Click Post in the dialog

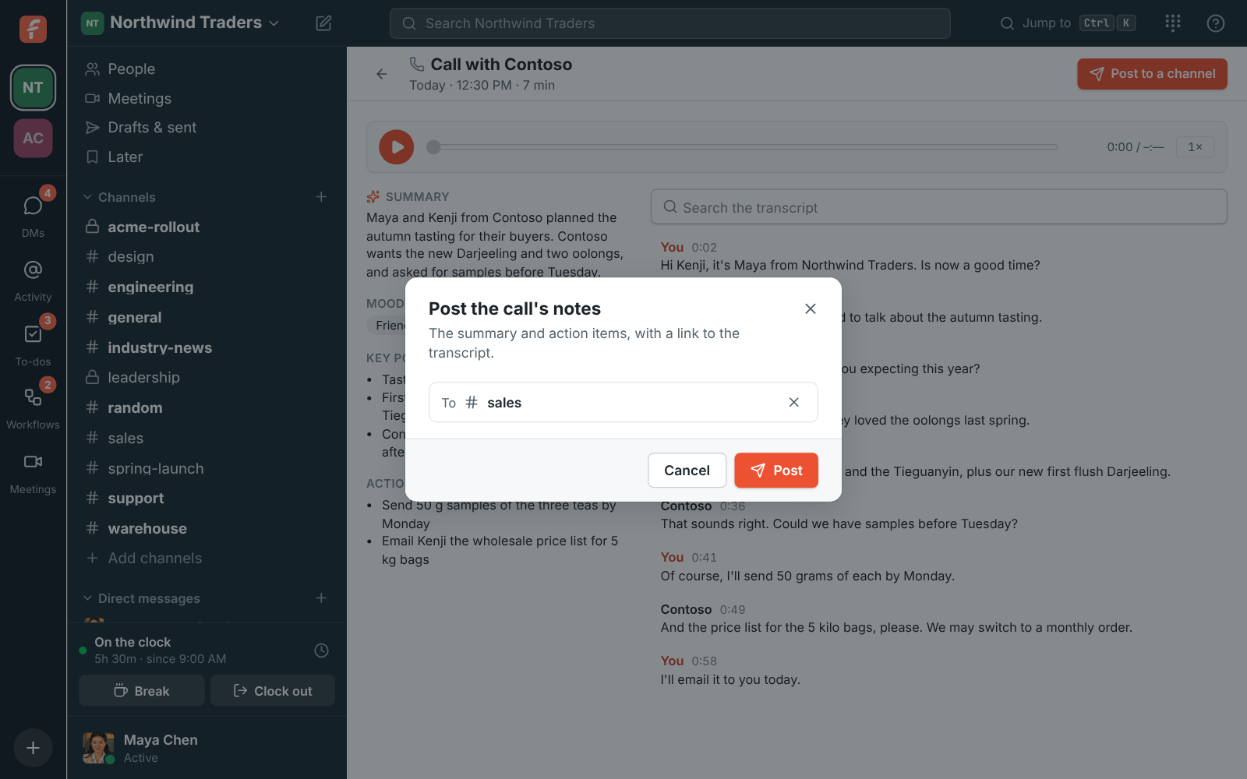(776, 471)
